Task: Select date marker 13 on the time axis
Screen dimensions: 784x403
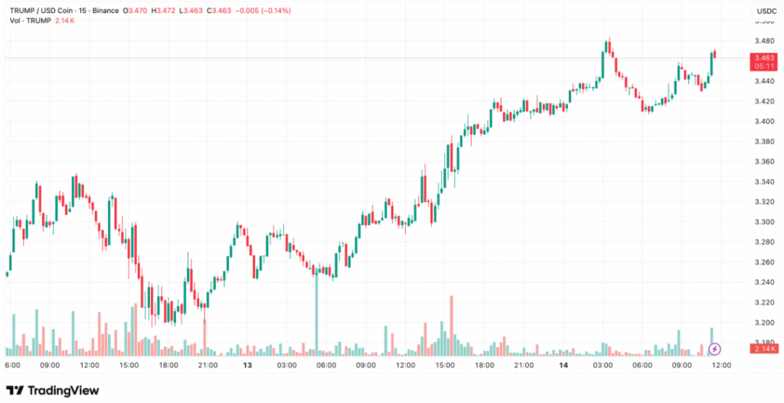Action: pos(247,366)
